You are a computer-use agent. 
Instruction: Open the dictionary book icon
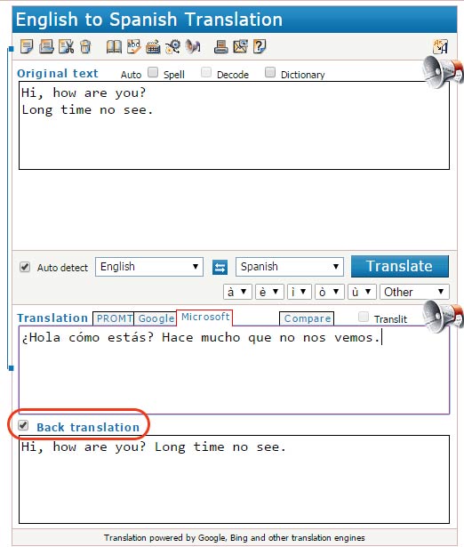(114, 47)
